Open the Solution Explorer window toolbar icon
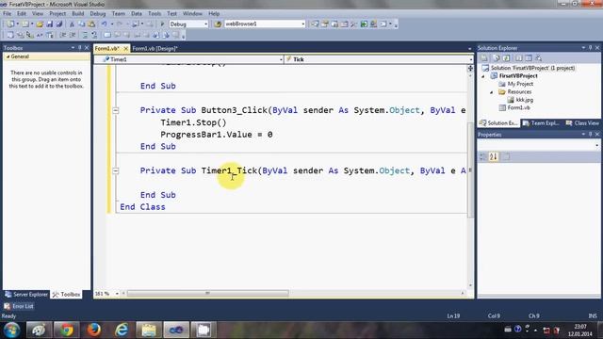Viewport: 603px width, 339px height. 315,24
